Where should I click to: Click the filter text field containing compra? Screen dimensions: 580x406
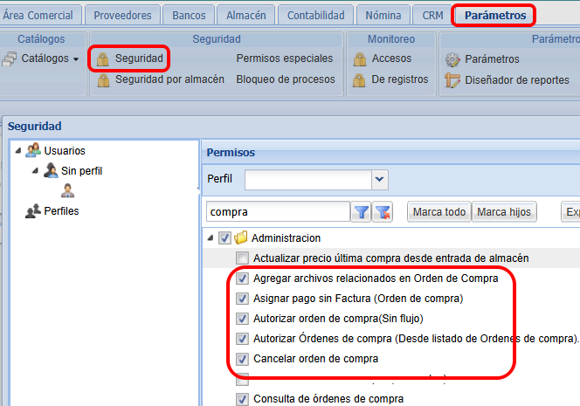278,212
